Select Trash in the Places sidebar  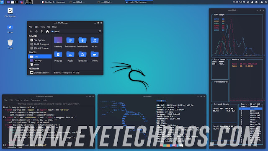tap(40, 65)
